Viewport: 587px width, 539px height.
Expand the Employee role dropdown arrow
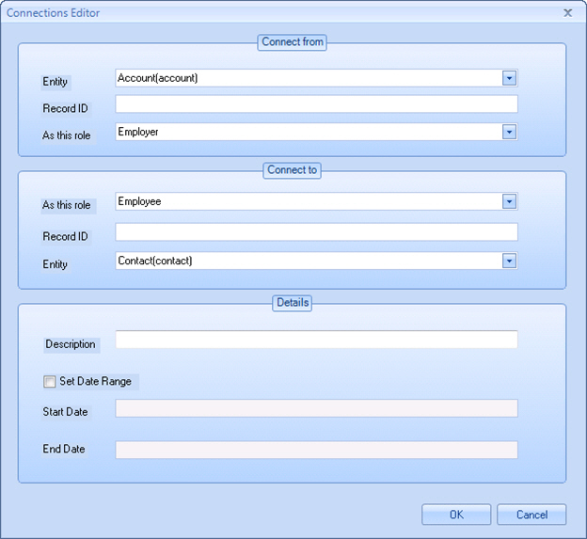(x=509, y=201)
